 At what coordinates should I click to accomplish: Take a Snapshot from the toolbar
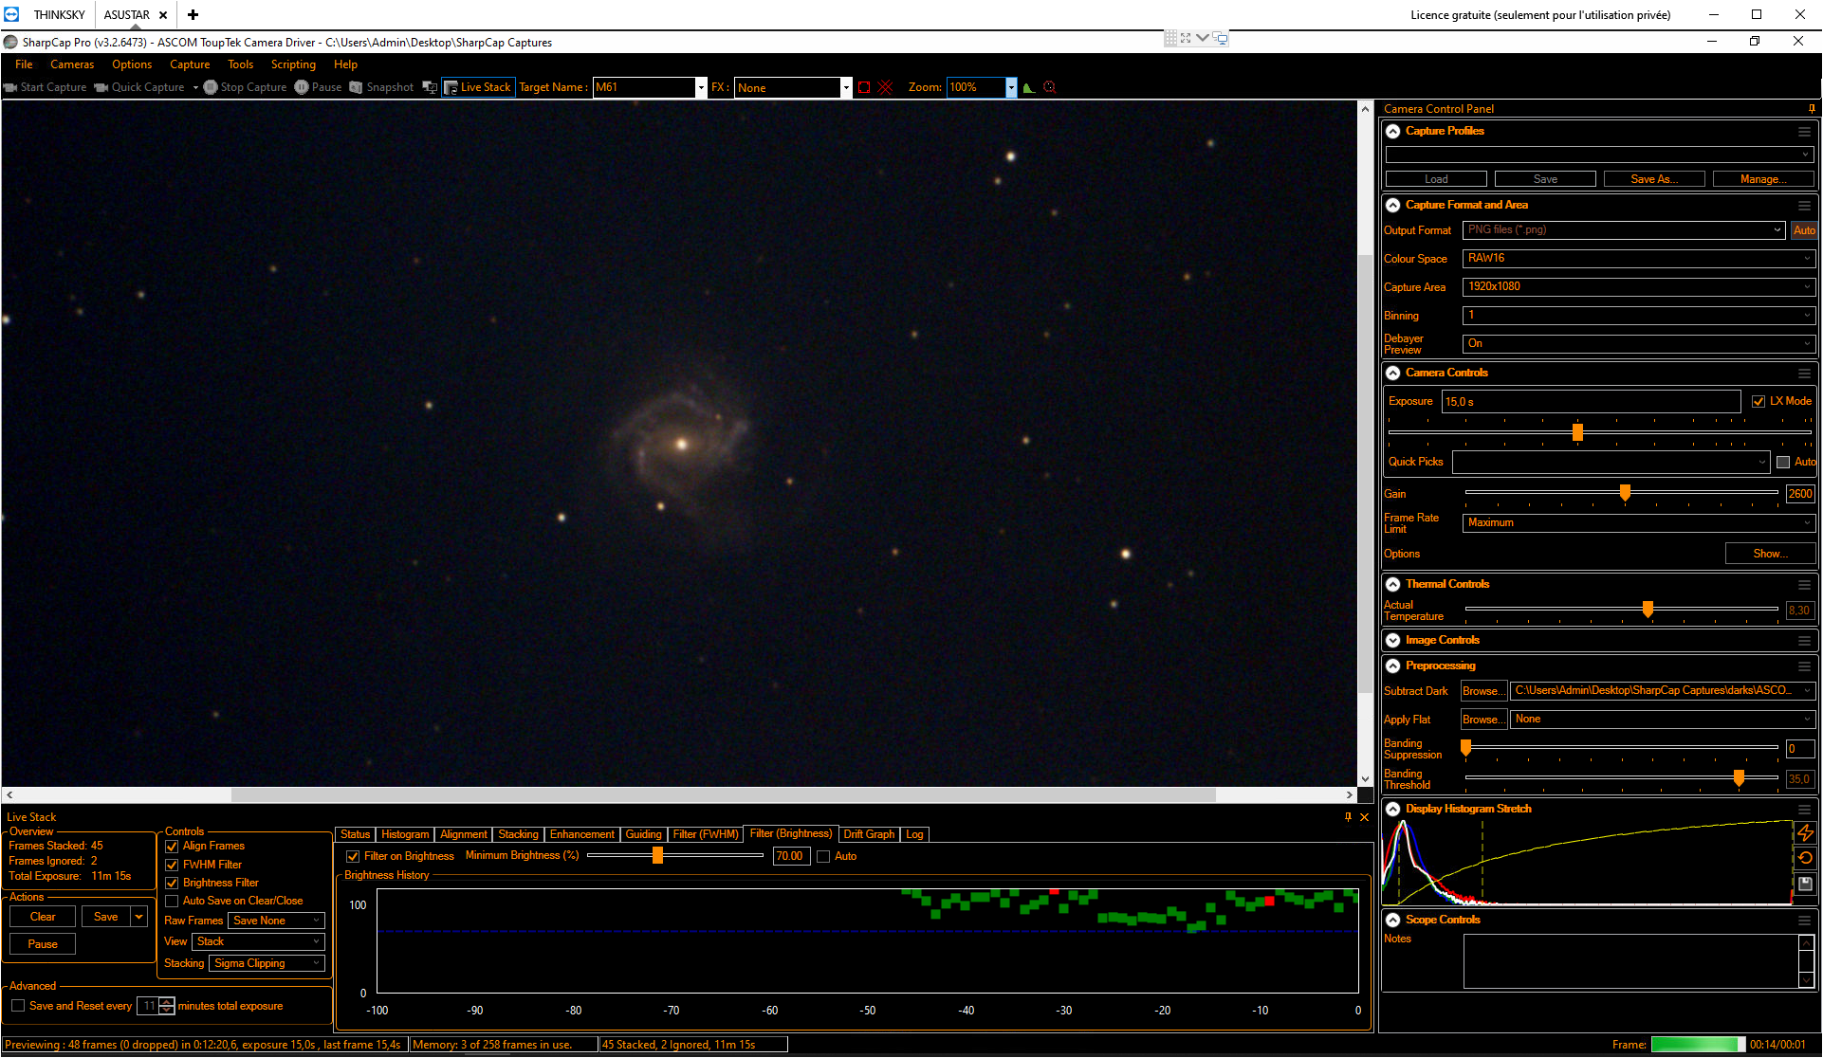pyautogui.click(x=381, y=87)
